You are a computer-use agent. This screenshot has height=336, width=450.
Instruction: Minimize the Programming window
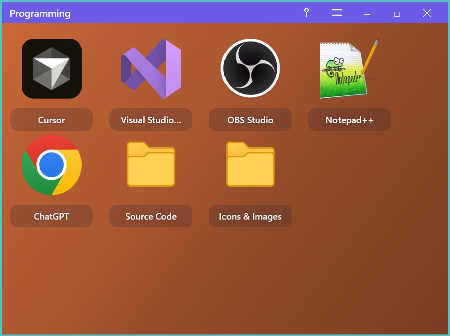(x=367, y=14)
